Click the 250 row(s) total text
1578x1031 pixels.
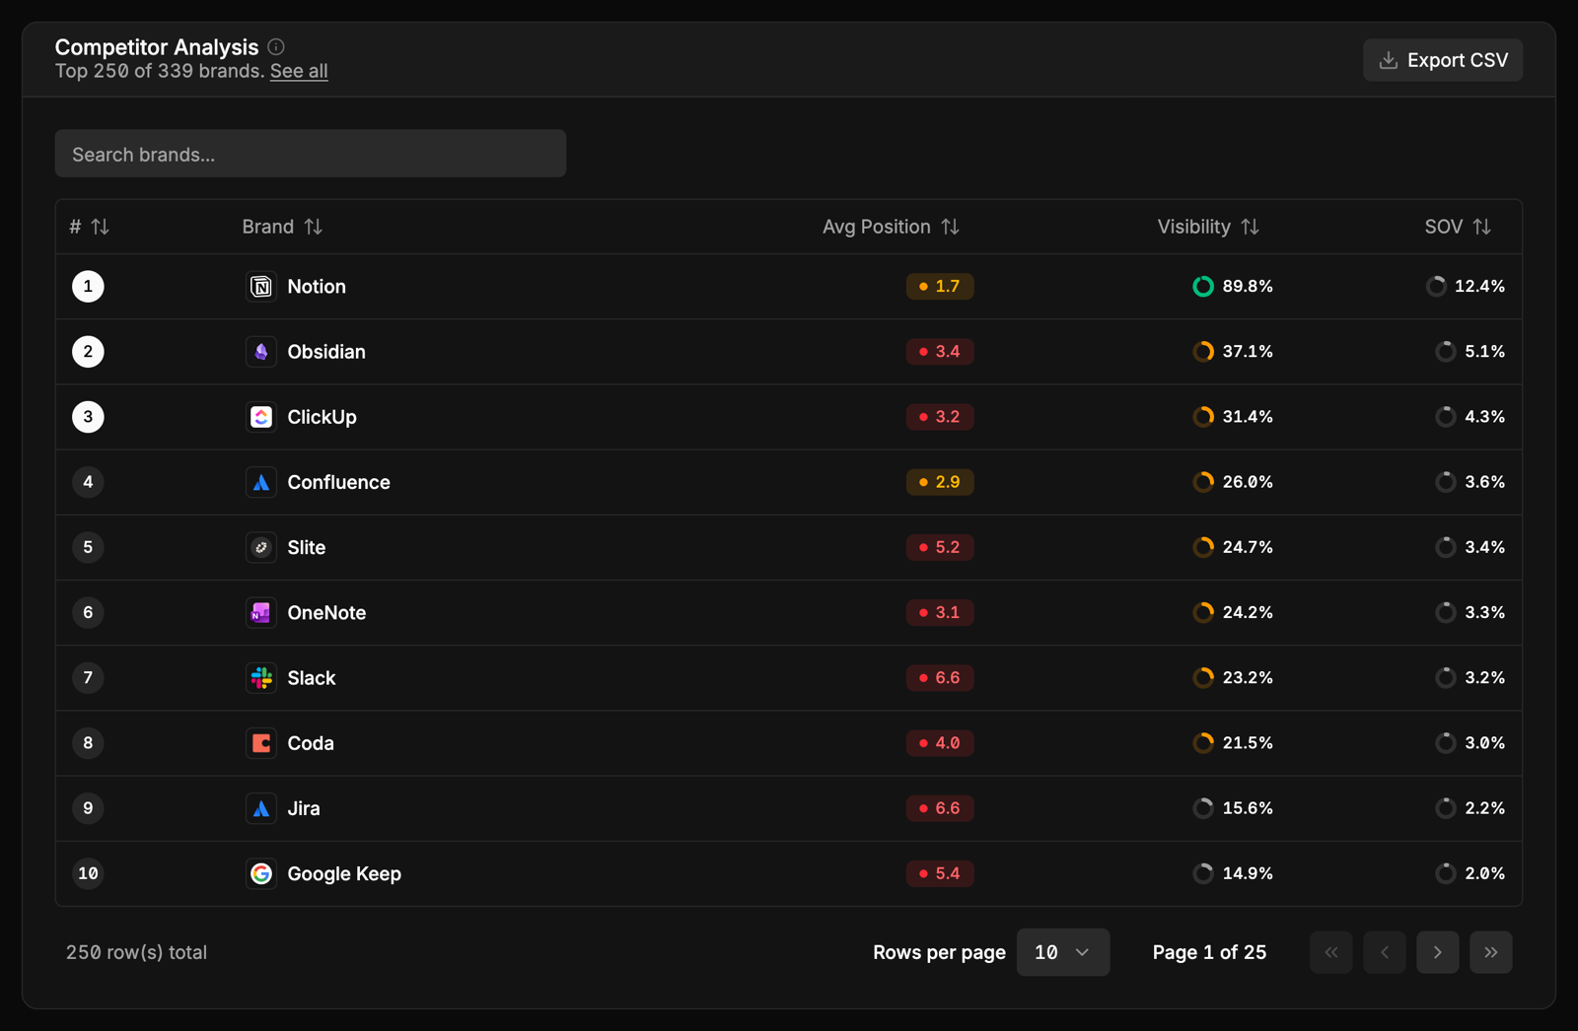click(x=136, y=952)
